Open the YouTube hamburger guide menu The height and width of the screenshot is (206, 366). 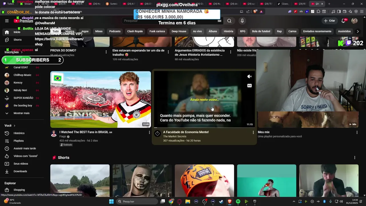point(7,21)
